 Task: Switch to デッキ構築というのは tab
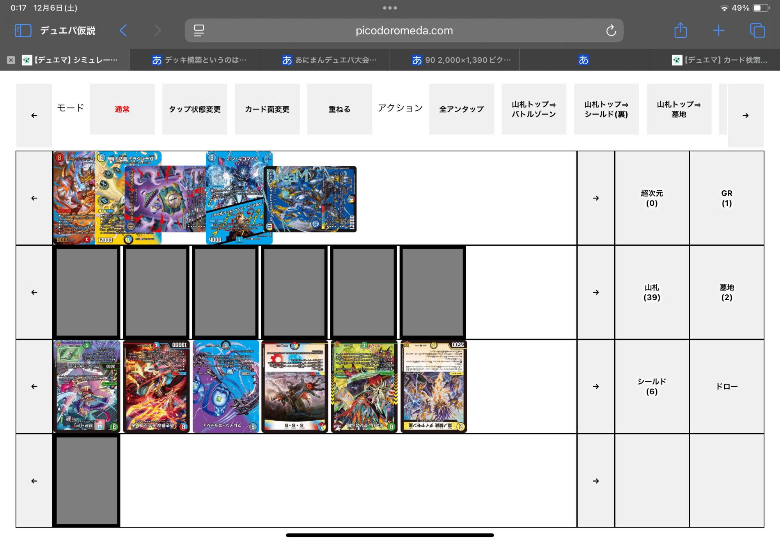[199, 60]
